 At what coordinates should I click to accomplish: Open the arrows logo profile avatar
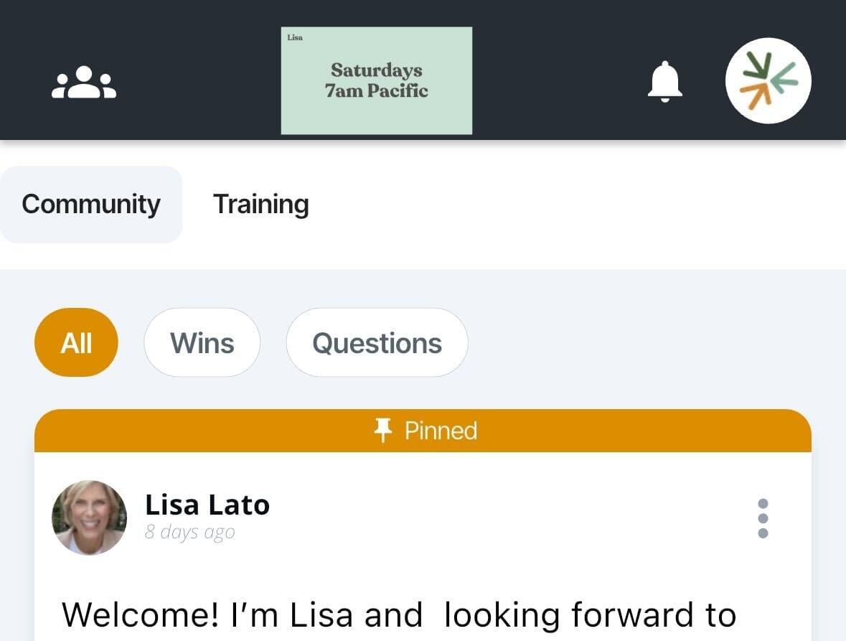(x=768, y=81)
